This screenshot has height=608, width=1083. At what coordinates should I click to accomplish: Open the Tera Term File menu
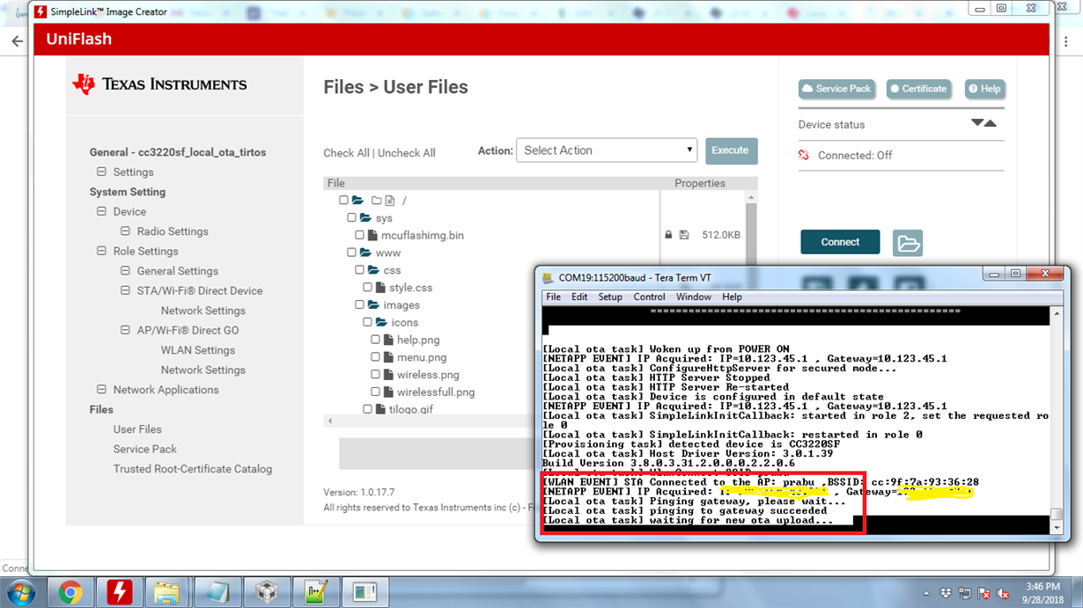click(x=553, y=297)
